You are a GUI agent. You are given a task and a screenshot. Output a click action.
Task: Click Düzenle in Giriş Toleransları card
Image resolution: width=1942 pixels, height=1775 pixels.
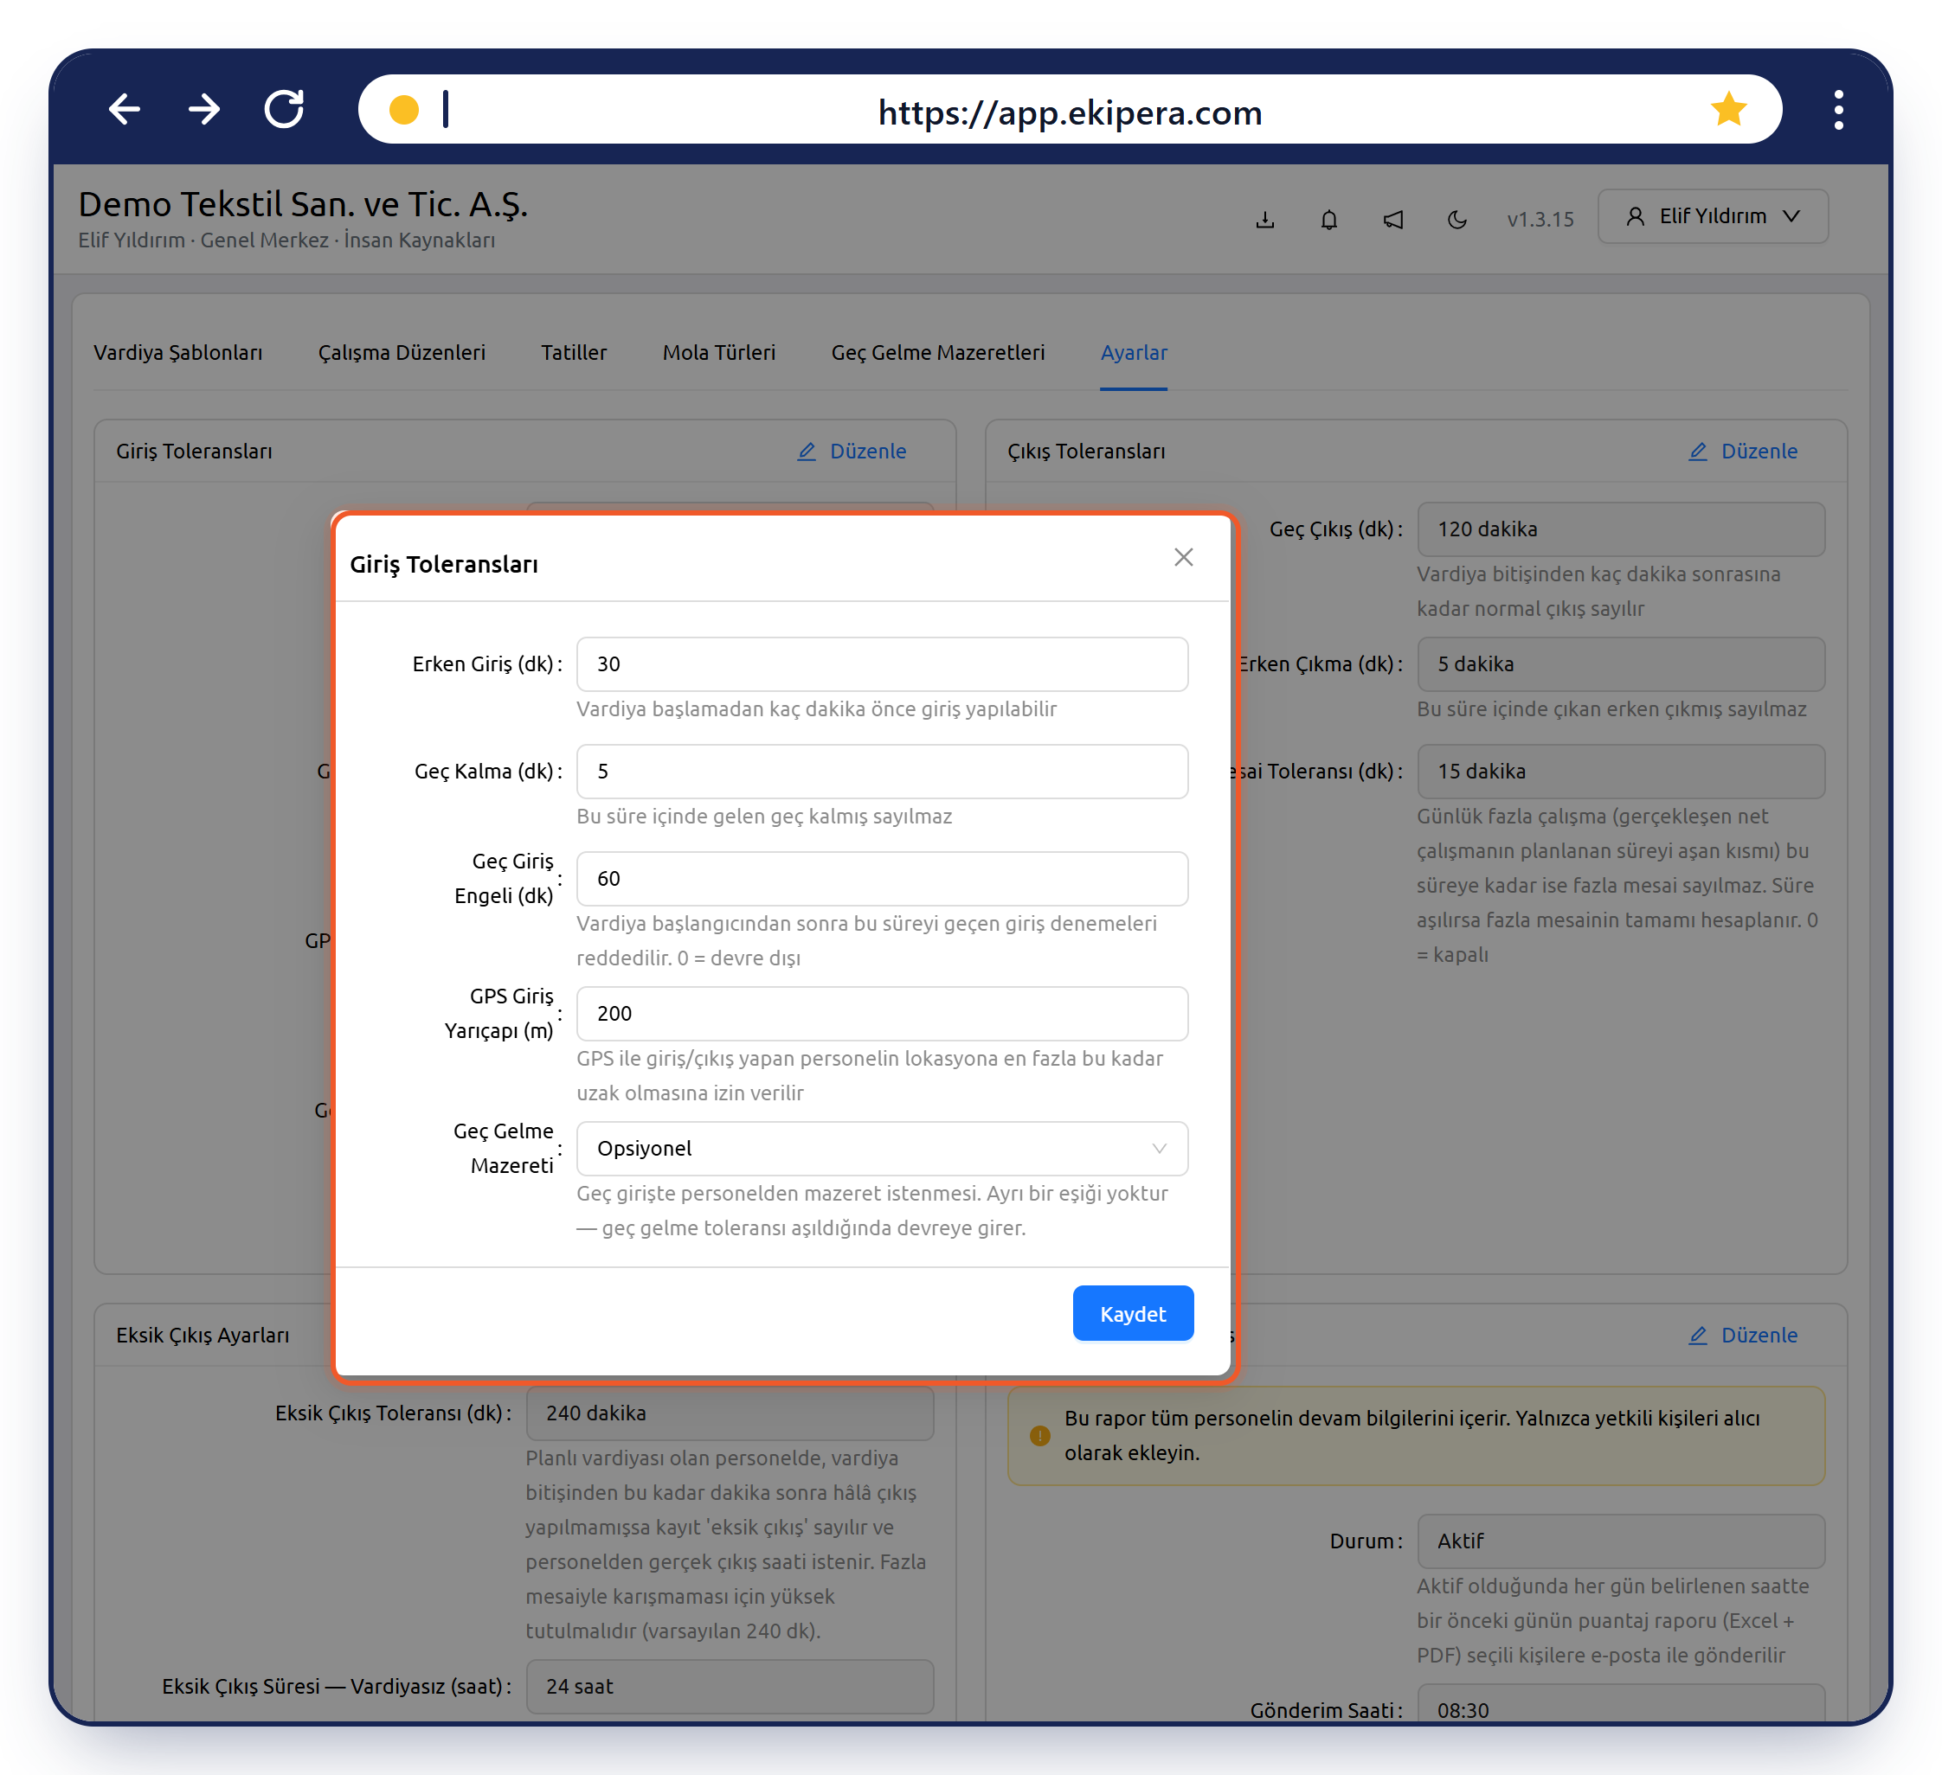pos(852,452)
